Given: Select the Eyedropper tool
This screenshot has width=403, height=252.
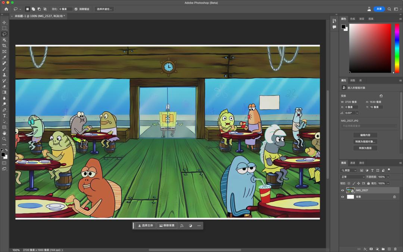Looking at the screenshot, I should point(4,57).
